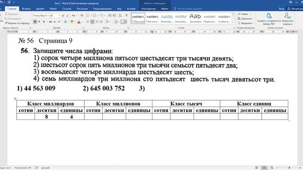Toggle Bold formatting
This screenshot has height=170, width=303.
(35, 22)
